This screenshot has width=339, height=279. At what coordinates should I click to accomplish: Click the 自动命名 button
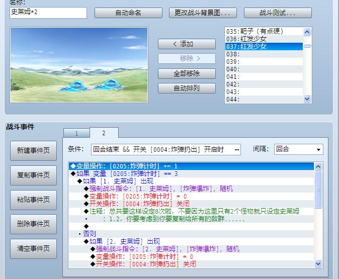(128, 13)
